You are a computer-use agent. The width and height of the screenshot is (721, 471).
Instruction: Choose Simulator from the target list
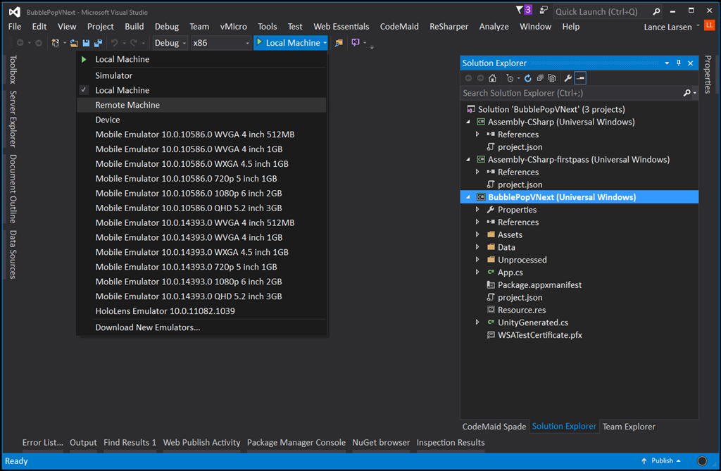pyautogui.click(x=201, y=75)
